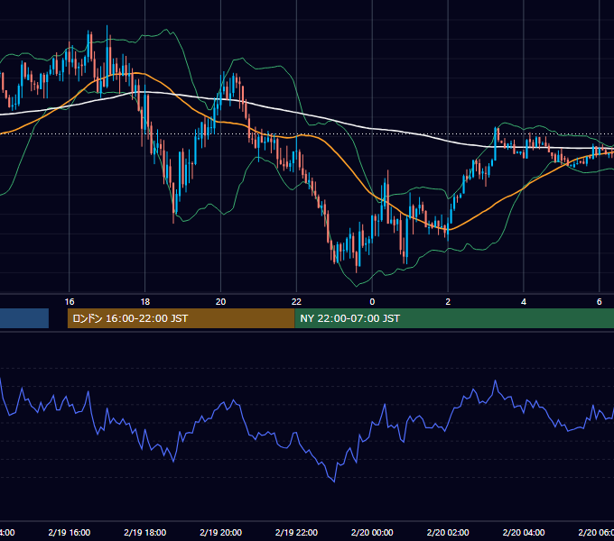Click the '2/19 20:00' date label
This screenshot has height=541, width=614.
[x=221, y=532]
